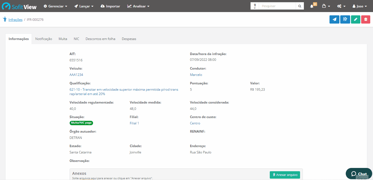This screenshot has width=373, height=180.
Task: Click the Anexos section heading
Action: click(x=79, y=173)
